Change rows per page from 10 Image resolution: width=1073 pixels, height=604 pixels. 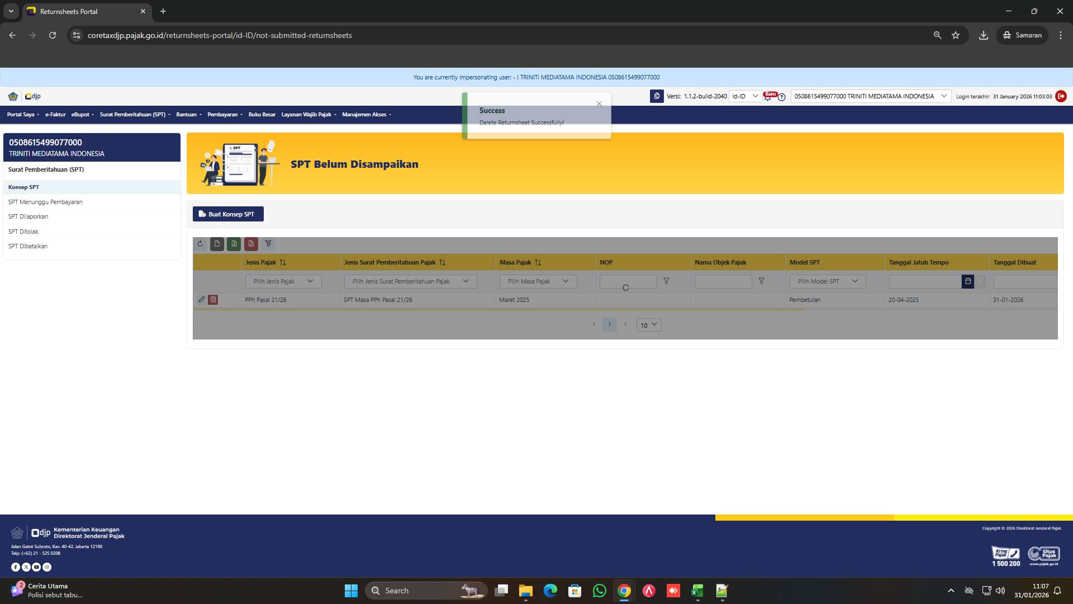click(648, 325)
